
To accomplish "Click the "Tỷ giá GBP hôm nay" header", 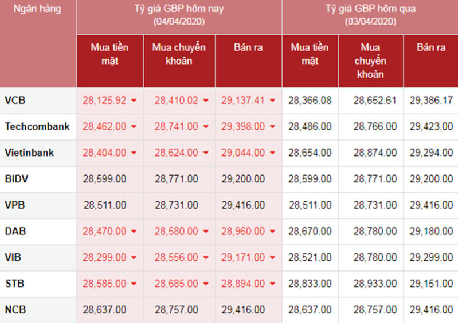I will pyautogui.click(x=179, y=9).
